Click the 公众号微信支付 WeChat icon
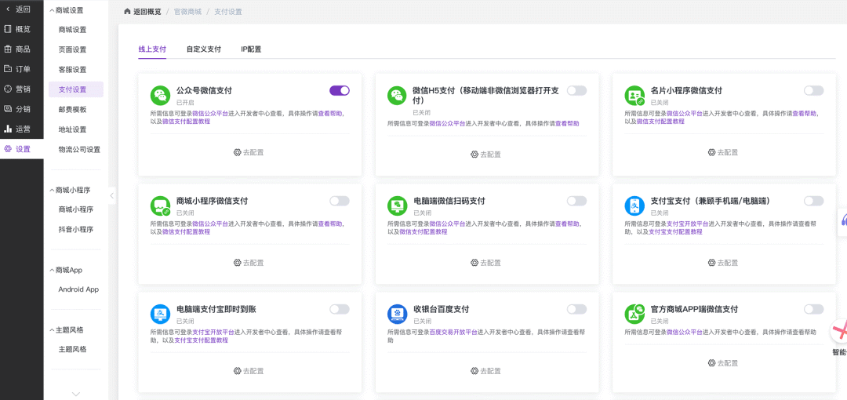Viewport: 847px width, 400px height. click(160, 96)
